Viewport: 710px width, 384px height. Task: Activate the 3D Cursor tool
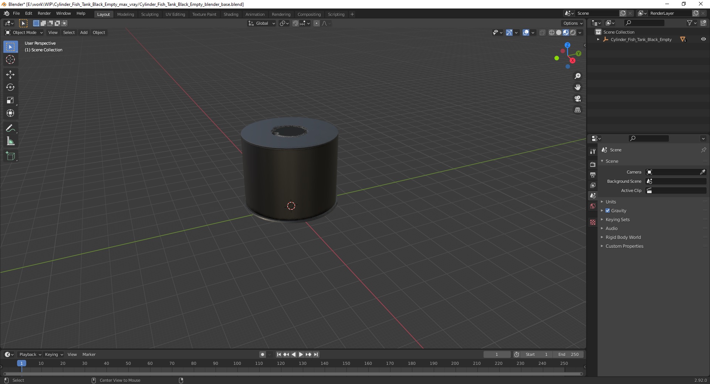point(10,59)
